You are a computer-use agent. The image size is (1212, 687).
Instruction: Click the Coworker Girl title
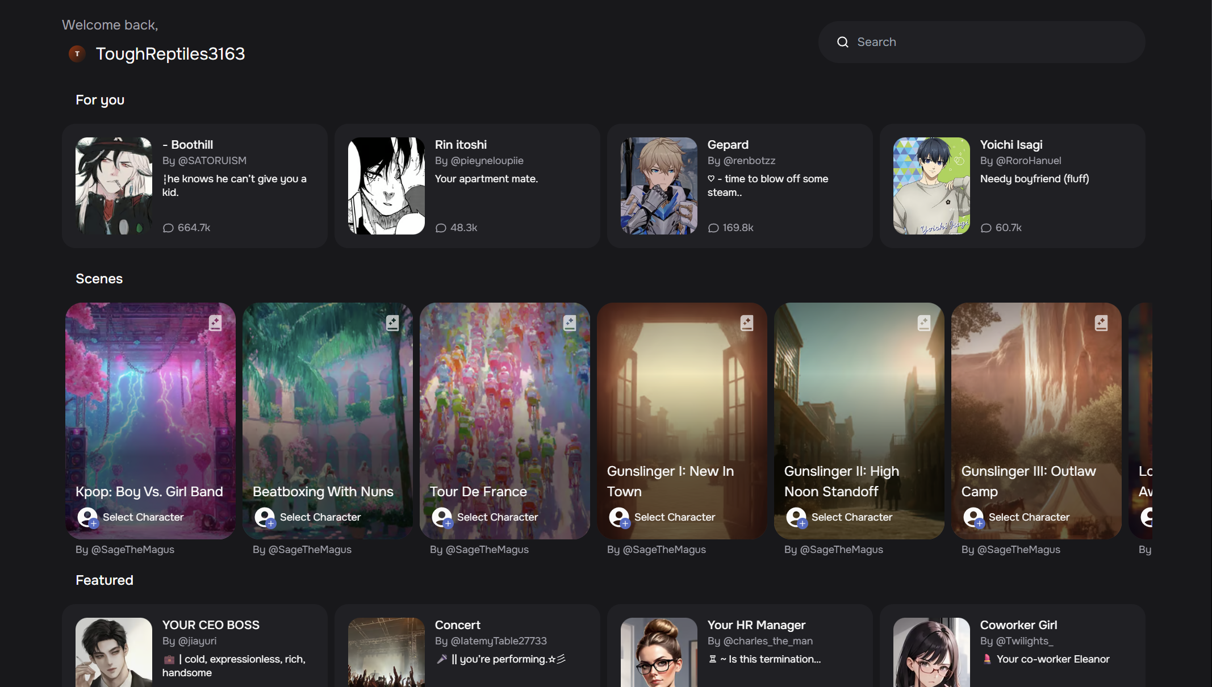pyautogui.click(x=1019, y=625)
